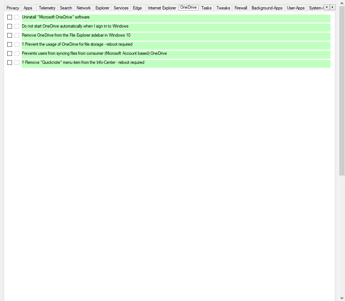Select the Edge tab
This screenshot has width=345, height=301.
click(137, 8)
